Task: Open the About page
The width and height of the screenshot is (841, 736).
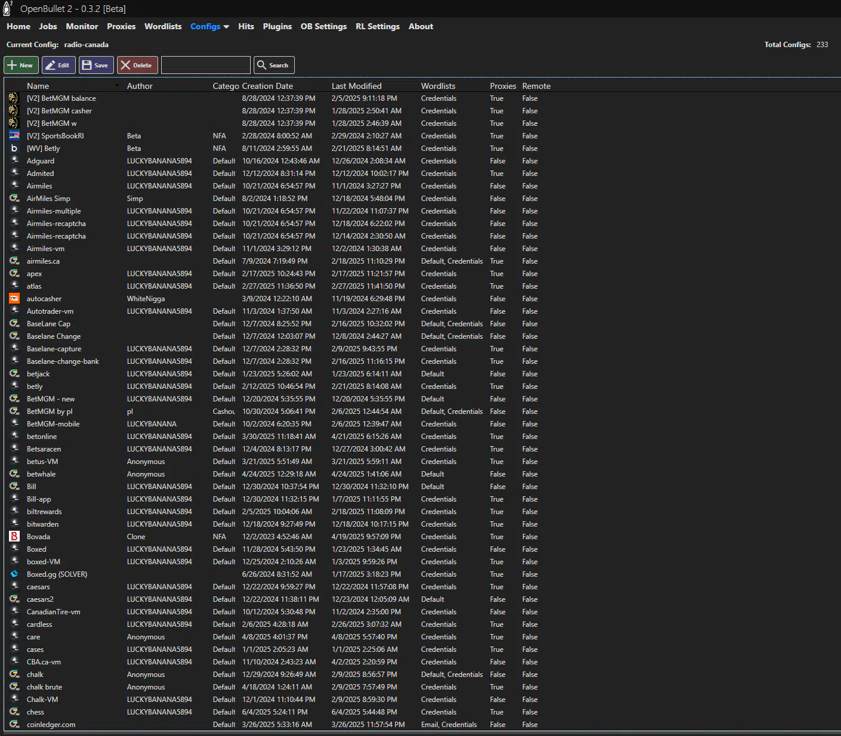Action: 421,26
